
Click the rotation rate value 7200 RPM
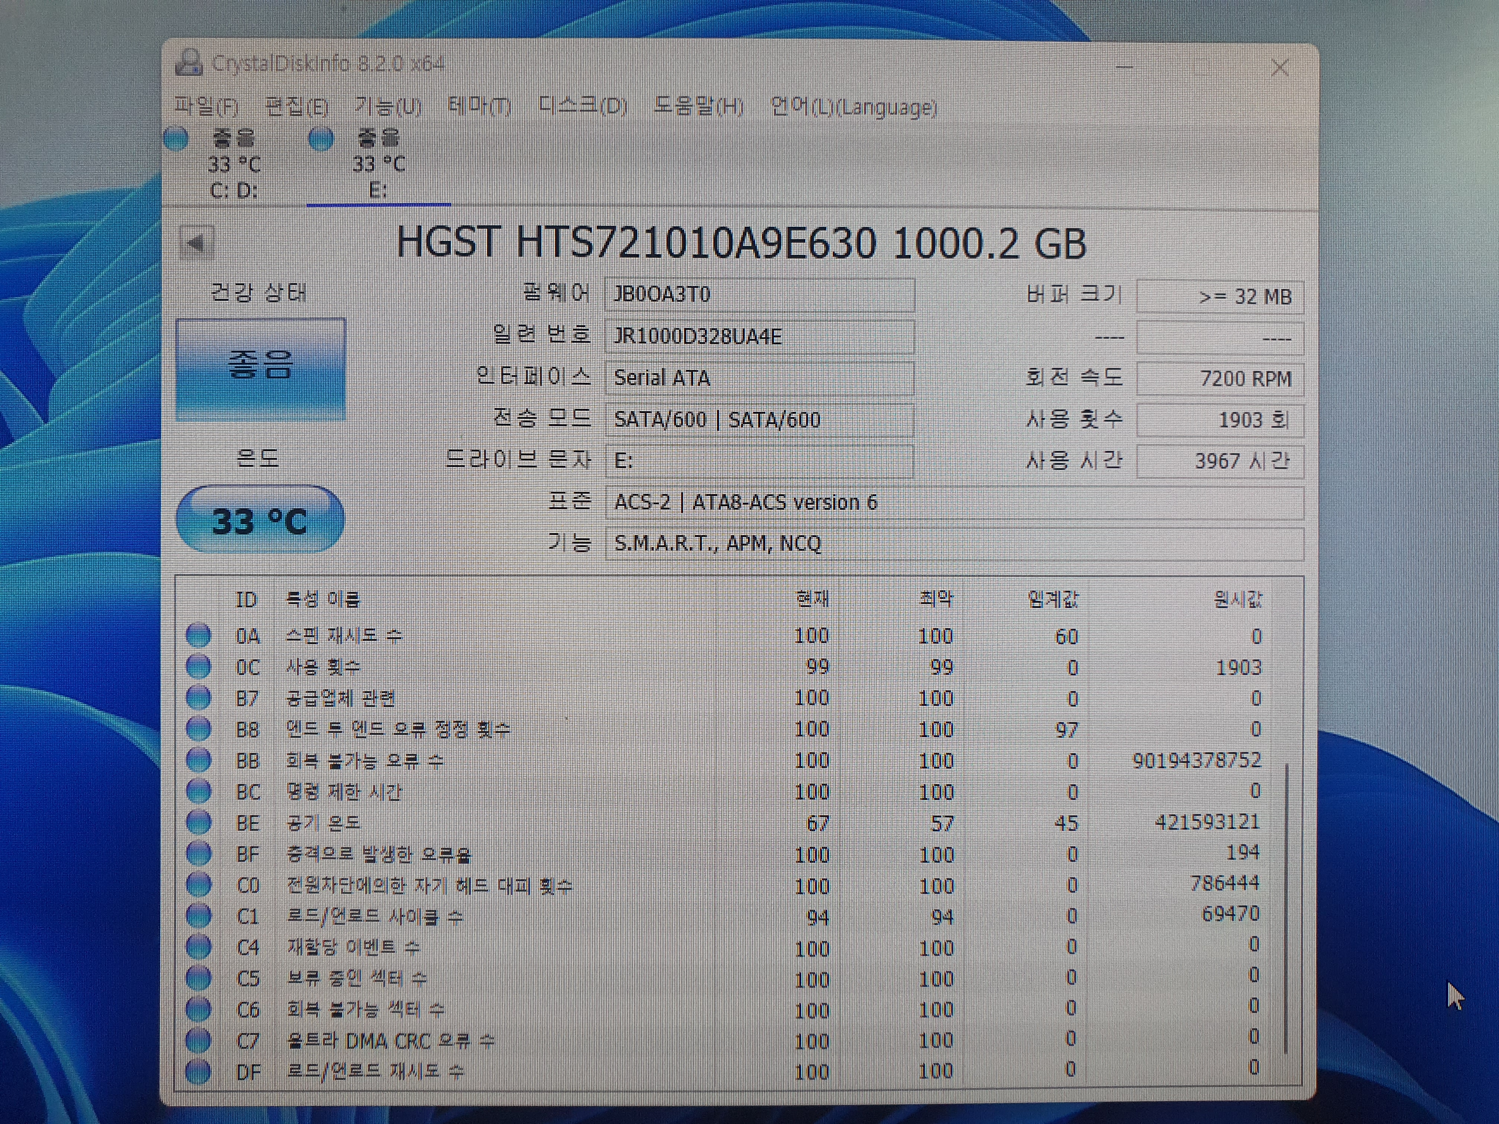click(1220, 379)
